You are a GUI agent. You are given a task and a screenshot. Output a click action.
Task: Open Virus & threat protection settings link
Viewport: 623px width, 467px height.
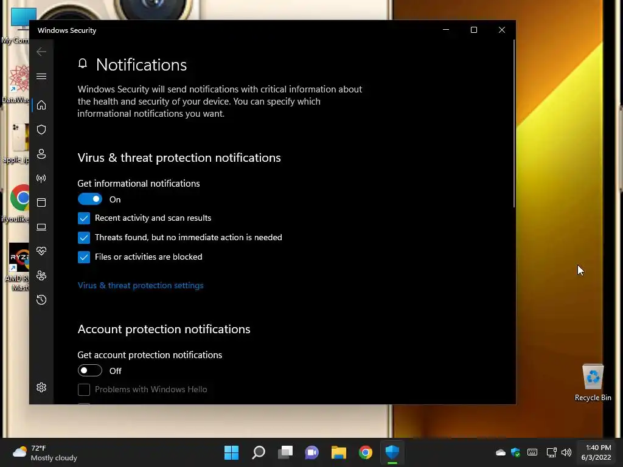141,285
